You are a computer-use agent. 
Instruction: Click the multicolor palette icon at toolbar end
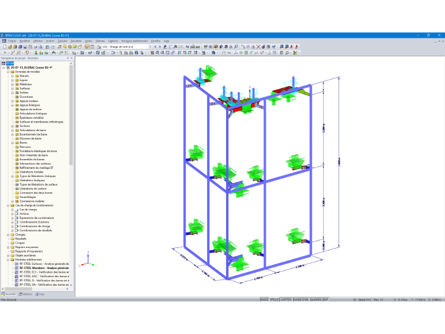(x=295, y=53)
